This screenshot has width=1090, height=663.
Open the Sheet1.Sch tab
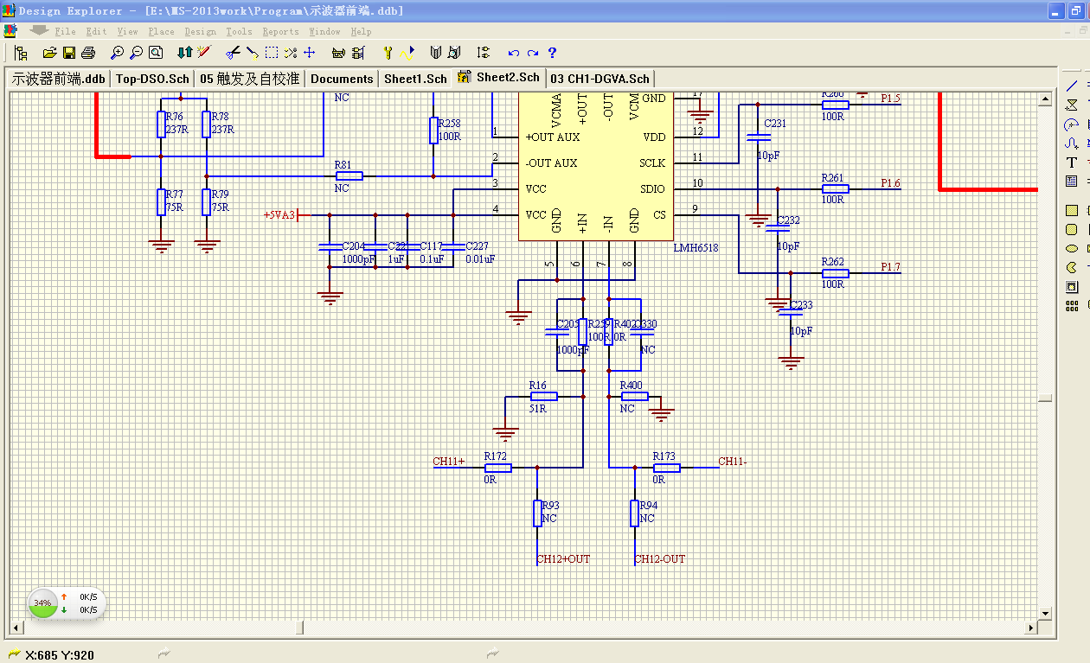coord(415,79)
